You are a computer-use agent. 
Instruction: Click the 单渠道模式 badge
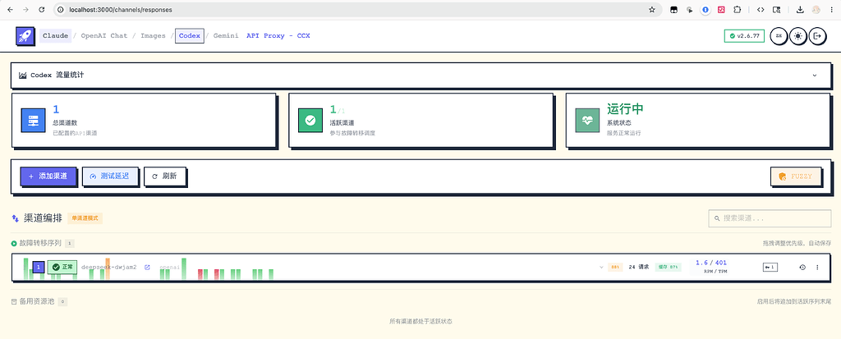85,218
